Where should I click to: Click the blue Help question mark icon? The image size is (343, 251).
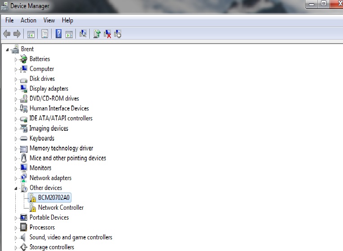[x=58, y=34]
